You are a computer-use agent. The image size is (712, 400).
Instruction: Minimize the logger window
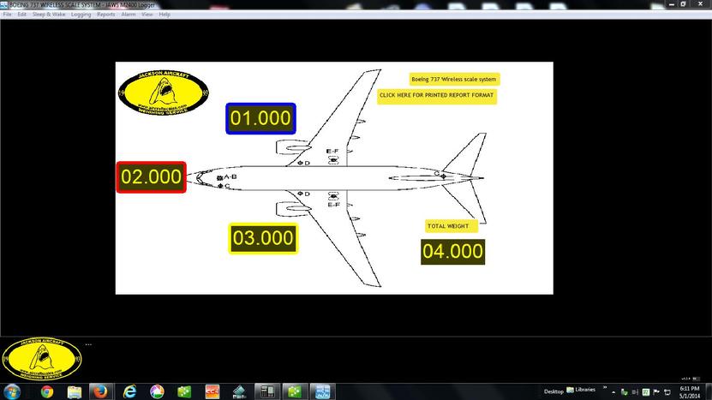coord(672,4)
